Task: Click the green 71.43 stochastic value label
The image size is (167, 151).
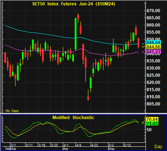Action: click(x=152, y=123)
